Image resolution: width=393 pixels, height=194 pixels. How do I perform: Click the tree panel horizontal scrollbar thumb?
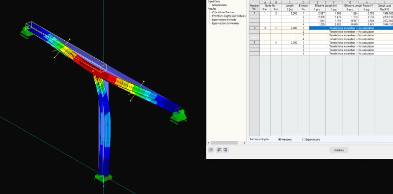click(225, 143)
